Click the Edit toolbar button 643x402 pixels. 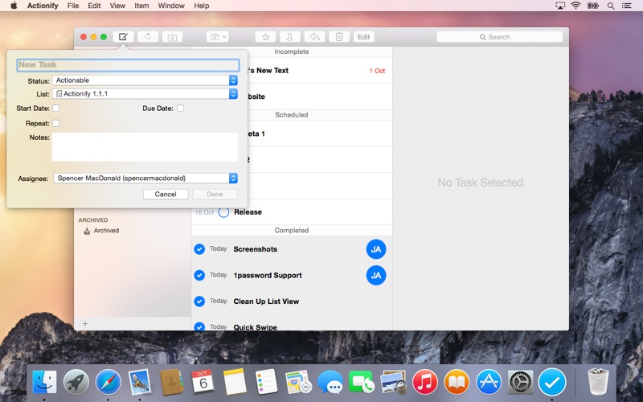tap(364, 37)
